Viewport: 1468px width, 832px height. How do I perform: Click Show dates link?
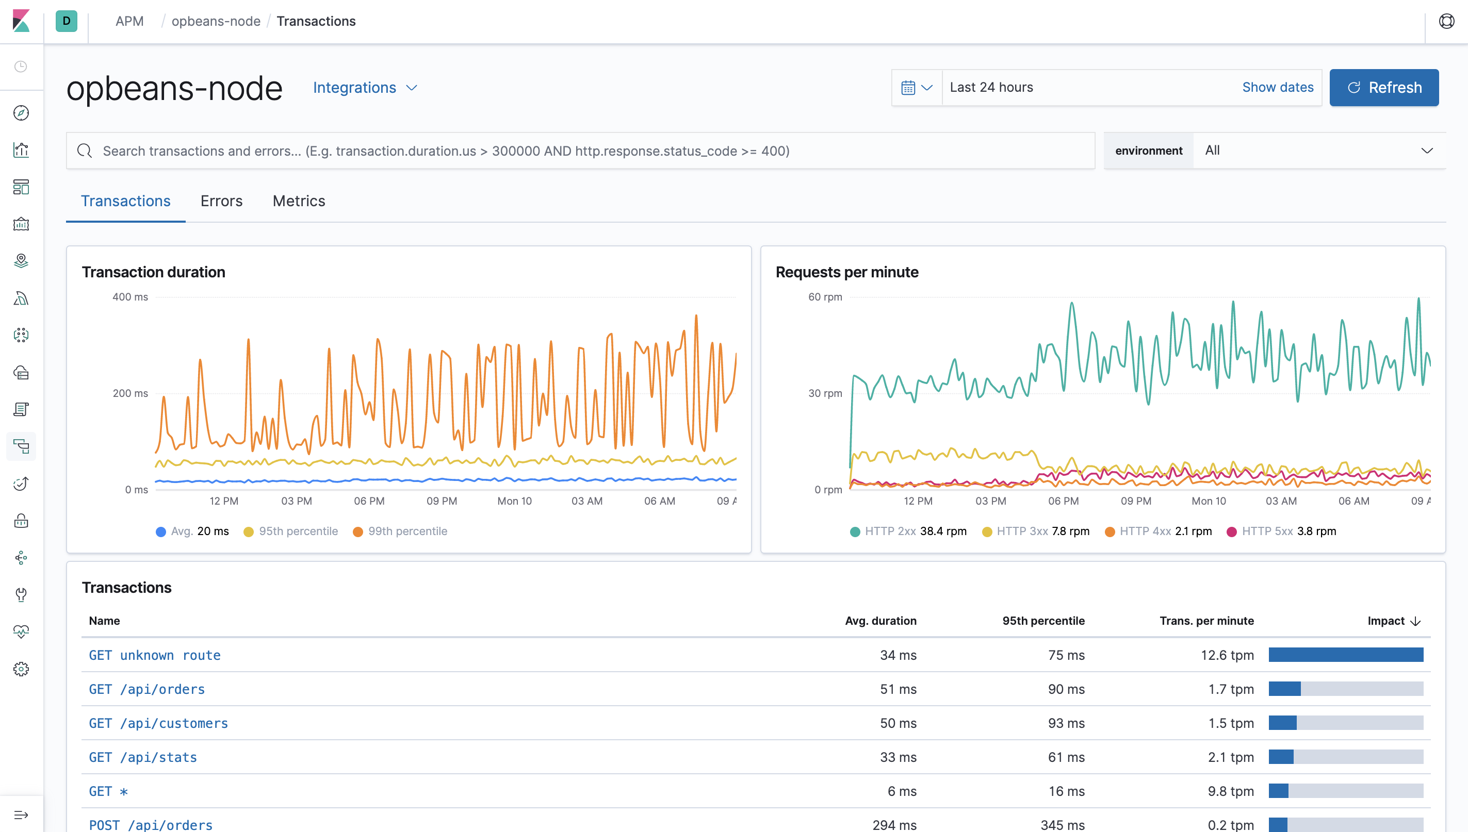click(1279, 88)
